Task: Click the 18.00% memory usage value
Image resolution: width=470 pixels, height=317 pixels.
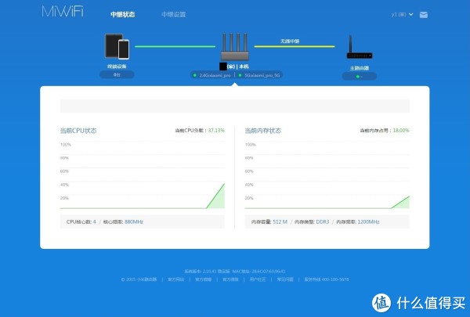Action: [401, 131]
